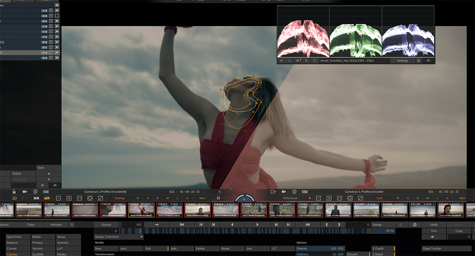Adjust the Softness value slider

point(320,254)
